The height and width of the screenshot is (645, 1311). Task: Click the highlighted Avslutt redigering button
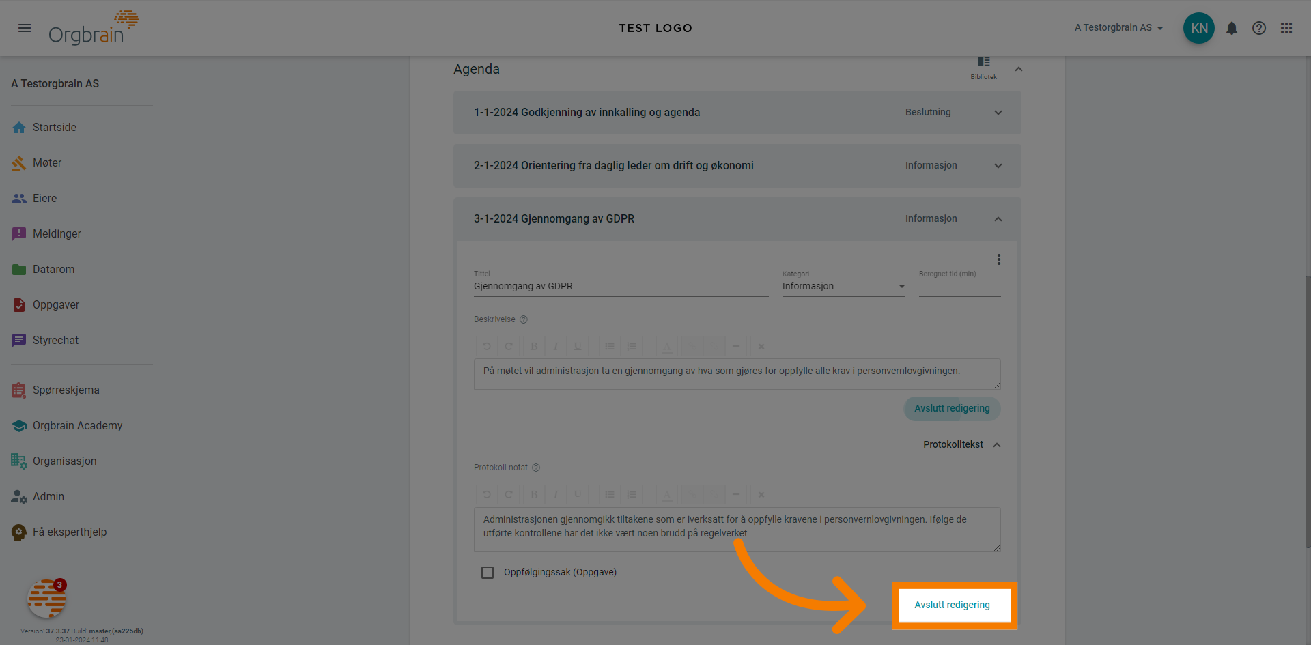click(952, 605)
